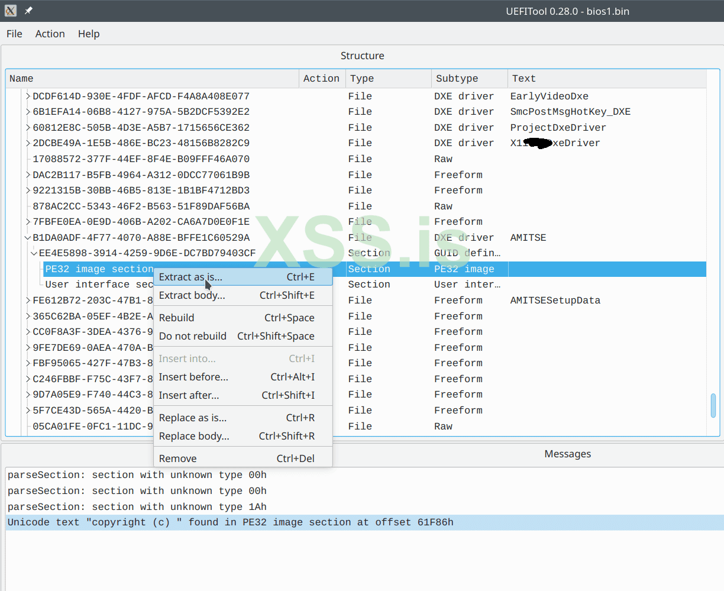This screenshot has height=591, width=724.
Task: Choose Remove from the context menu
Action: [243, 458]
